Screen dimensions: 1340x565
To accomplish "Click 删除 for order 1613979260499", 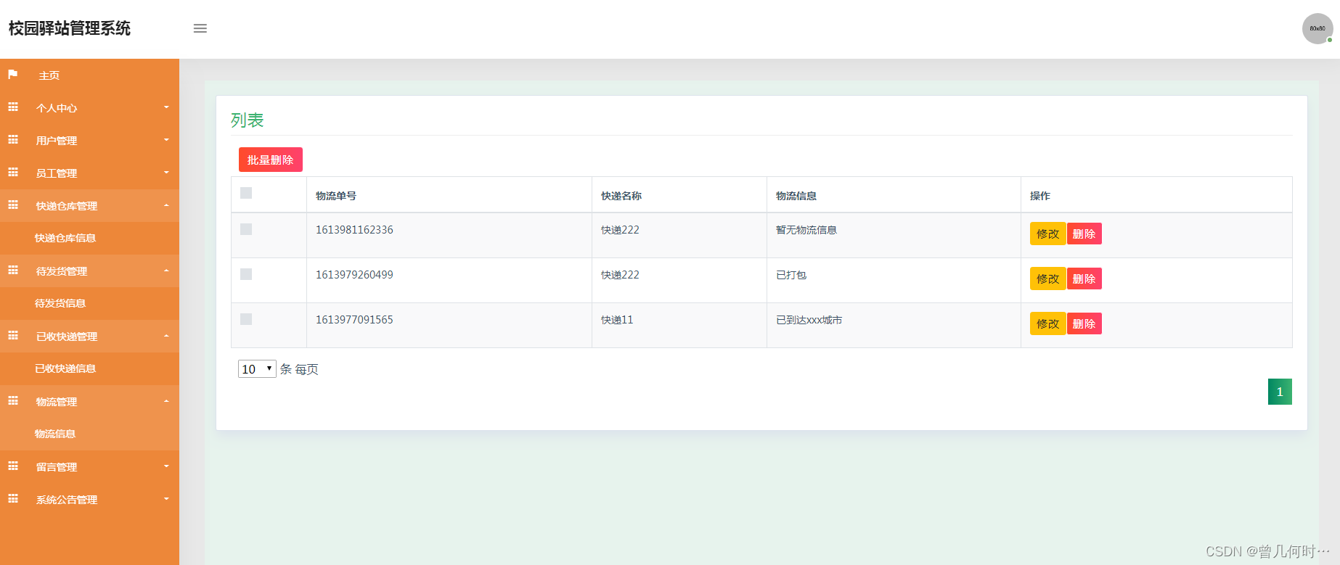I will [1084, 279].
